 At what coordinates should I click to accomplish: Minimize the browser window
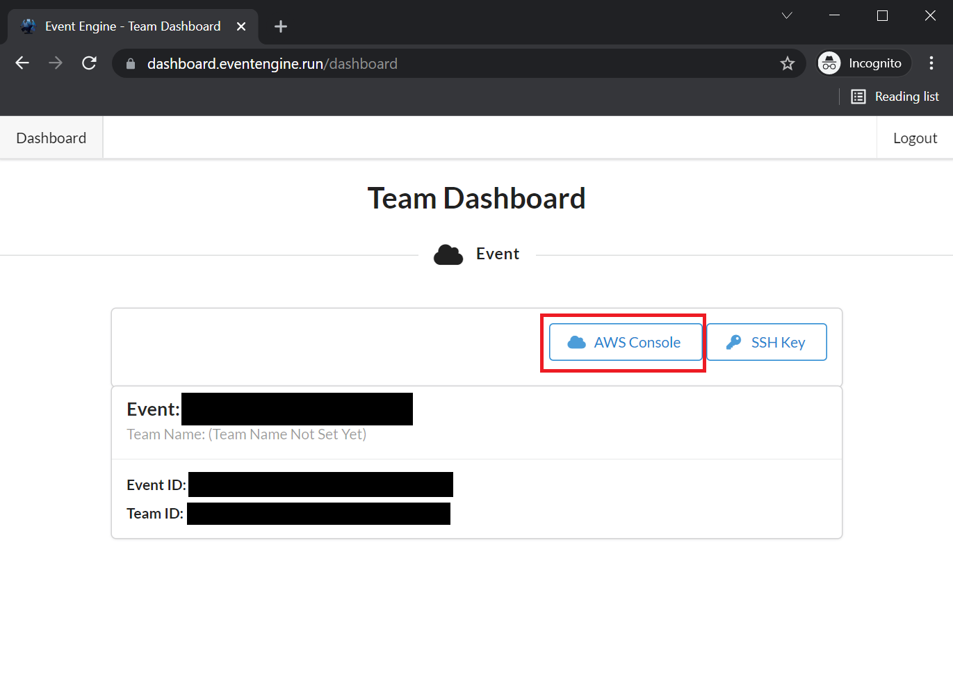[834, 15]
